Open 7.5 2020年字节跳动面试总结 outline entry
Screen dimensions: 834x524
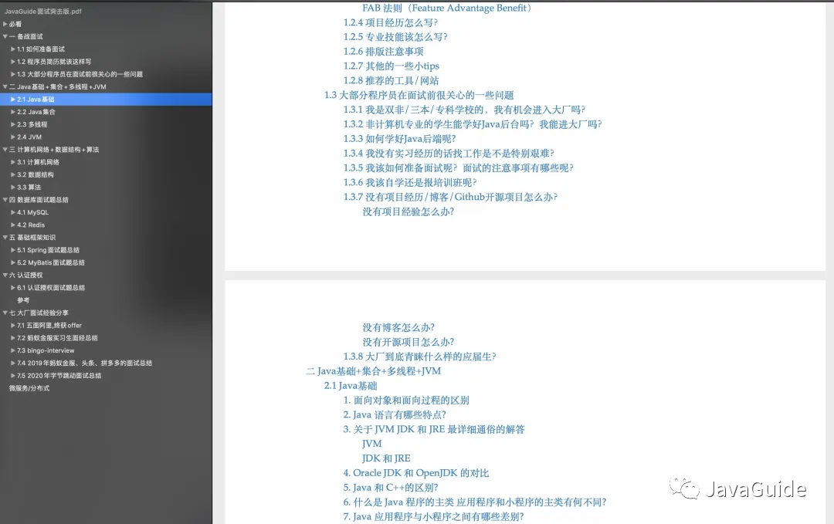[x=59, y=376]
